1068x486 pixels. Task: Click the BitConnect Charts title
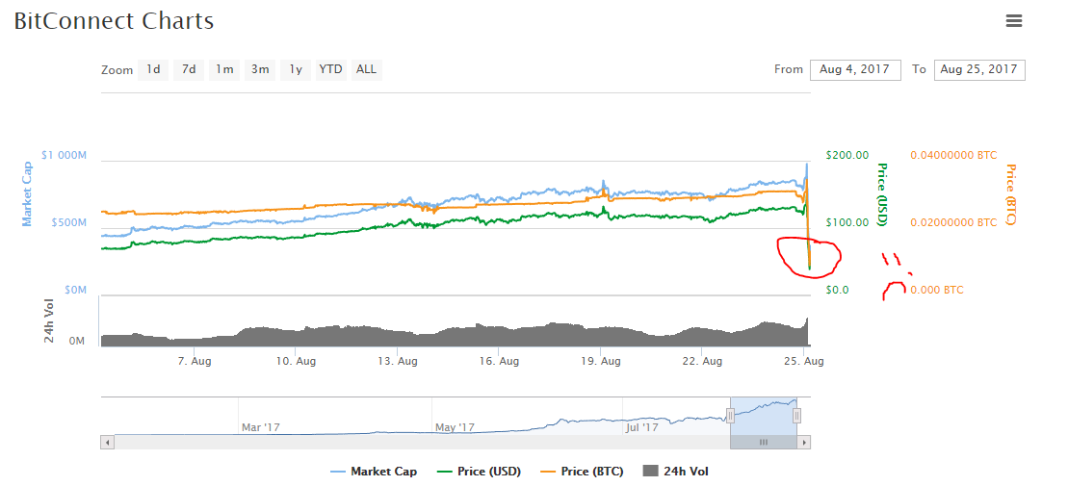tap(114, 21)
